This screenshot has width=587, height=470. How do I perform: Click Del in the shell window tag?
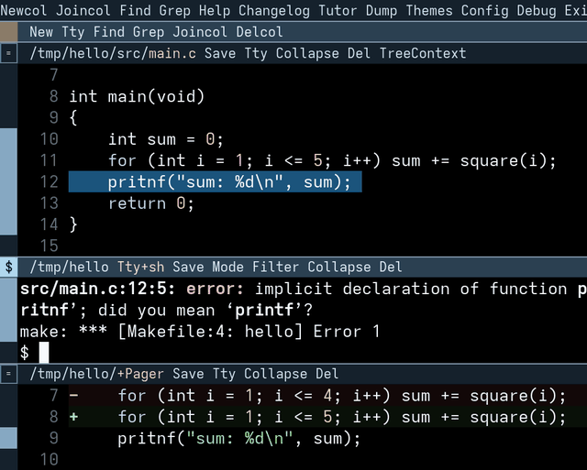coord(391,267)
